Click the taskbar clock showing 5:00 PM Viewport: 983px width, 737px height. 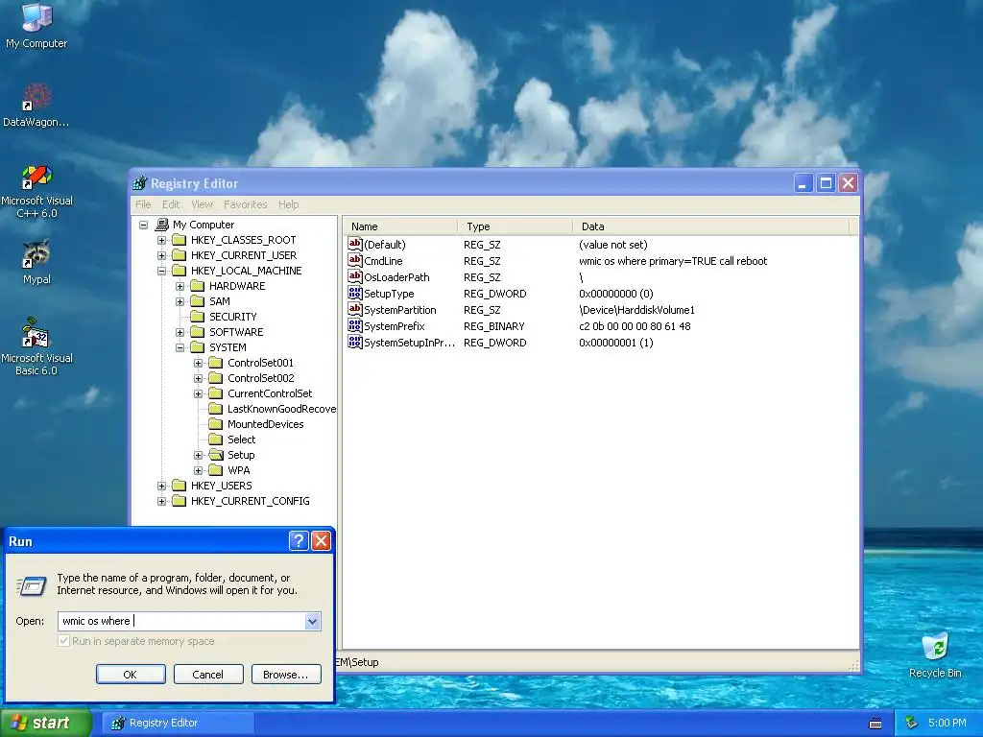[x=947, y=724]
